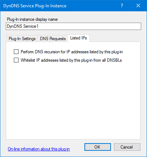
Task: Click the question mark help icon
Action: pos(122,5)
